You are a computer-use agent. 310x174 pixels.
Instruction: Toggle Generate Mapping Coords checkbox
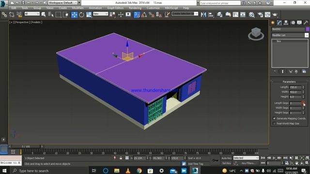pyautogui.click(x=274, y=118)
